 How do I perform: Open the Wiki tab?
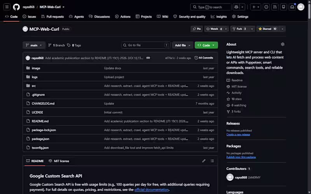162,17
